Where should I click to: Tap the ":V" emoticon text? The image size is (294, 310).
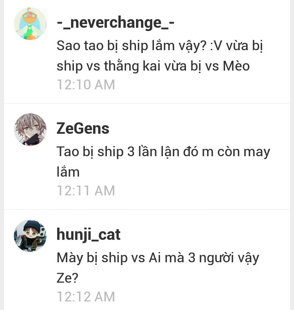[x=216, y=46]
